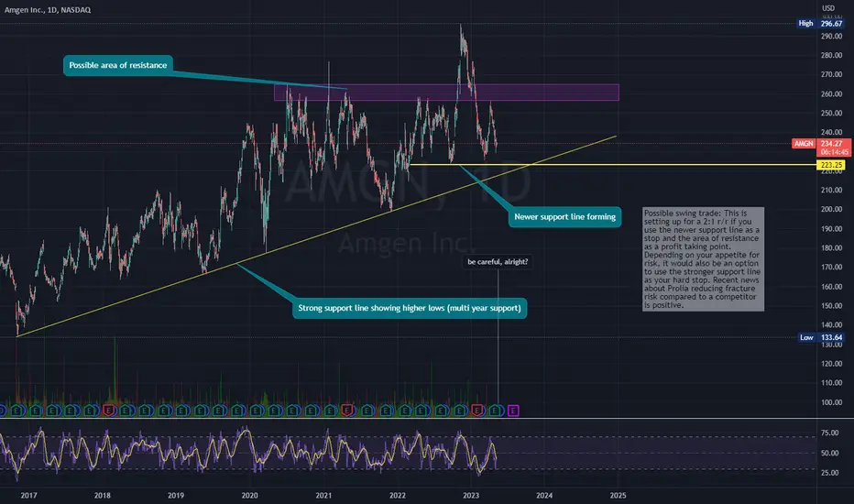Click the 50.00 oscillator axis label
Image resolution: width=854 pixels, height=504 pixels.
pyautogui.click(x=830, y=453)
